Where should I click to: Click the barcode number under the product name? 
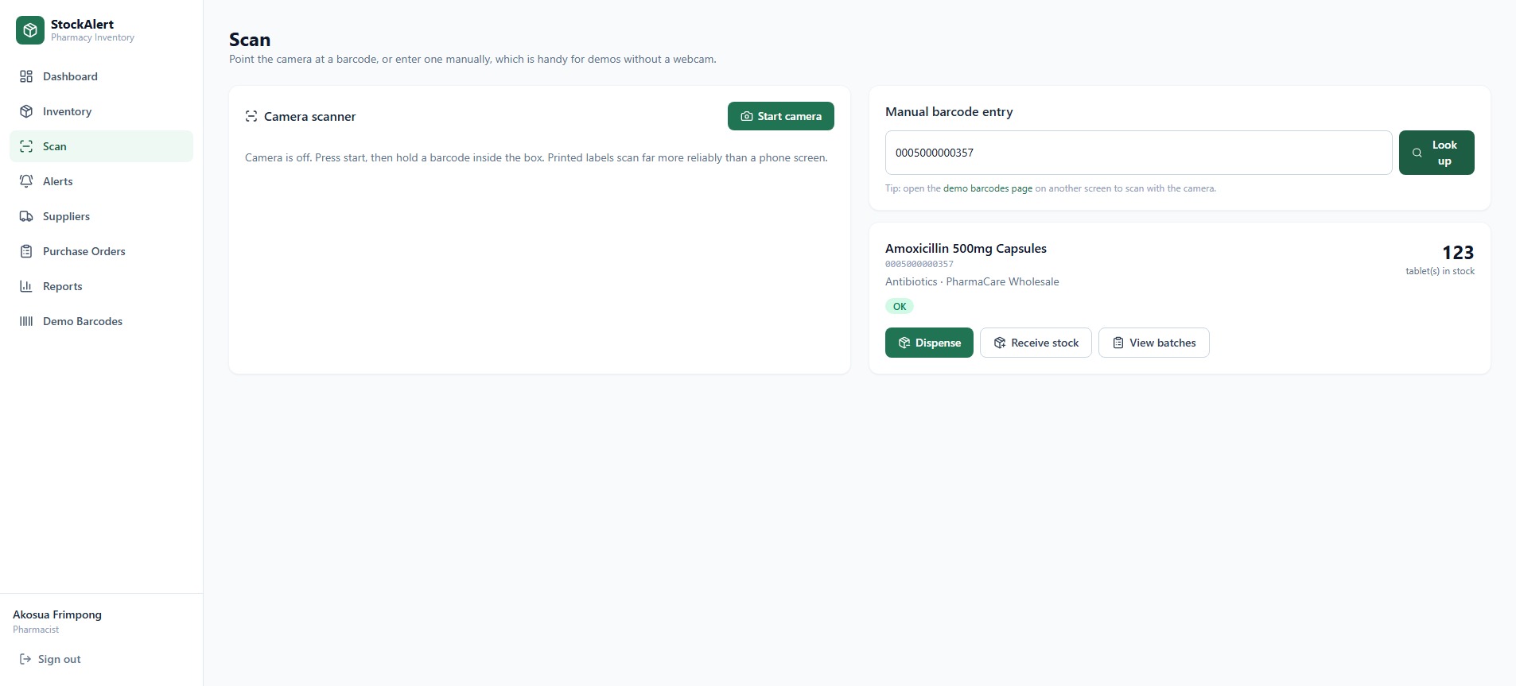(x=919, y=264)
